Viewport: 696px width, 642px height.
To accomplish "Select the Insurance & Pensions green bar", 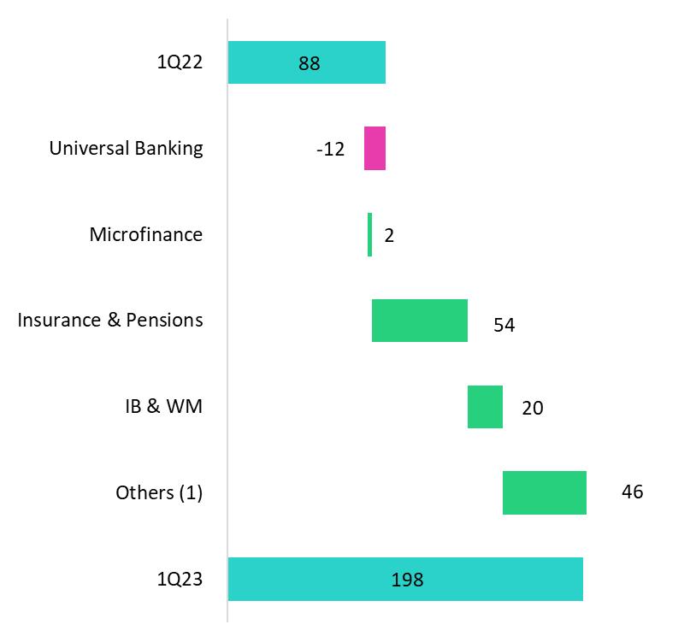I will (419, 321).
